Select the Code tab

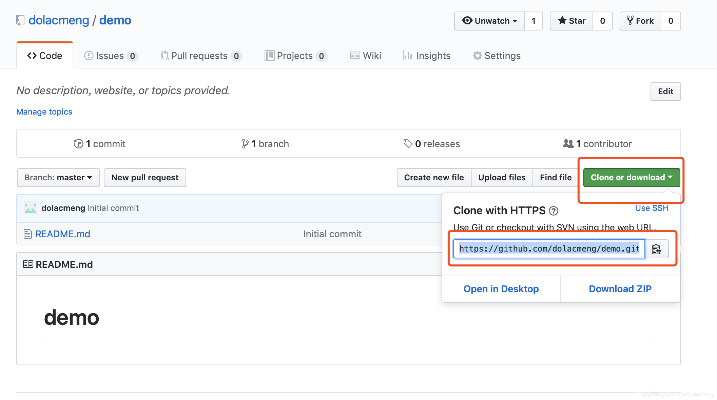[x=44, y=55]
